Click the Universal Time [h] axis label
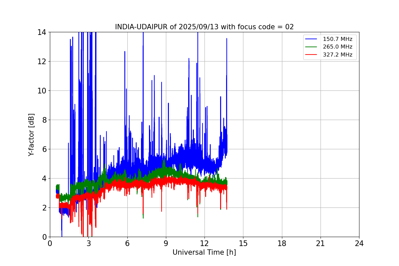The image size is (399, 266). click(x=204, y=252)
